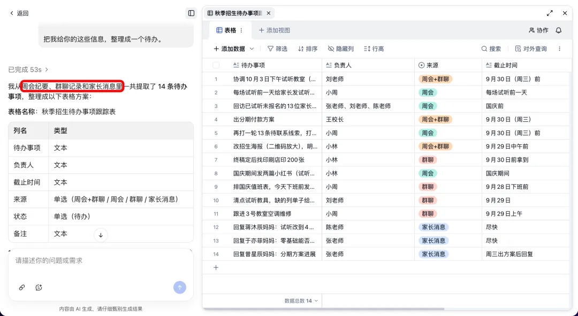This screenshot has width=578, height=316.
Task: Click the 搜索 search tool
Action: pyautogui.click(x=491, y=49)
